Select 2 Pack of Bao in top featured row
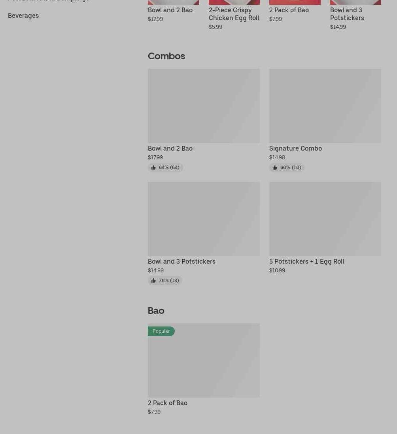397x434 pixels. pyautogui.click(x=289, y=10)
